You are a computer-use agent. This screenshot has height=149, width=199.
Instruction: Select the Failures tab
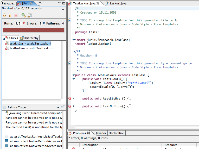pyautogui.click(x=11, y=38)
